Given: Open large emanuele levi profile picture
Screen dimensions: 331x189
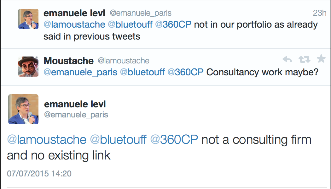Looking at the screenshot, I should point(23,109).
